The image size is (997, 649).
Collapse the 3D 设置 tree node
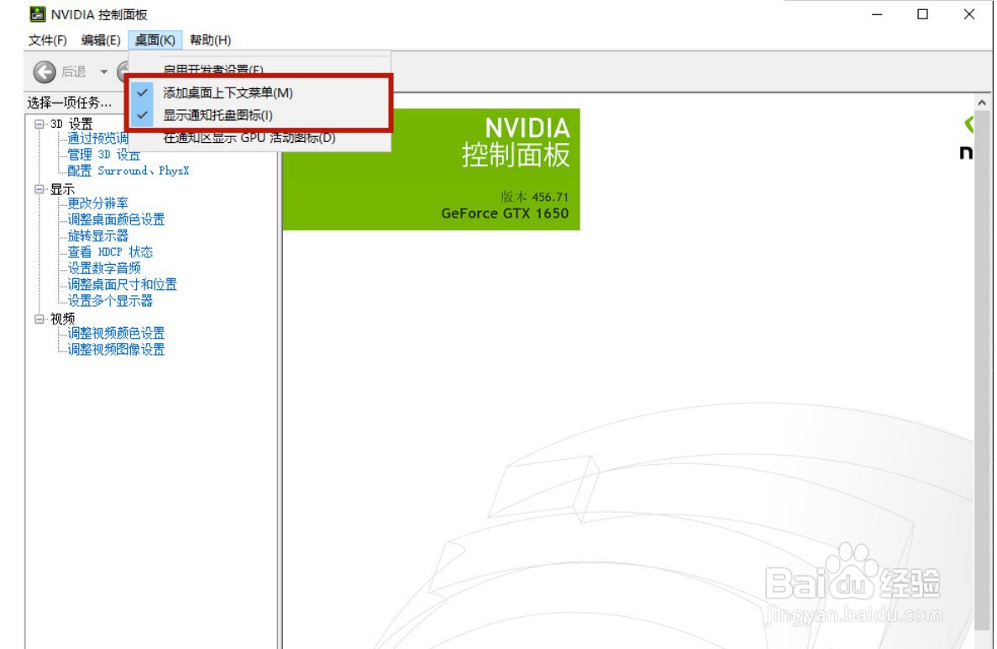pyautogui.click(x=39, y=124)
